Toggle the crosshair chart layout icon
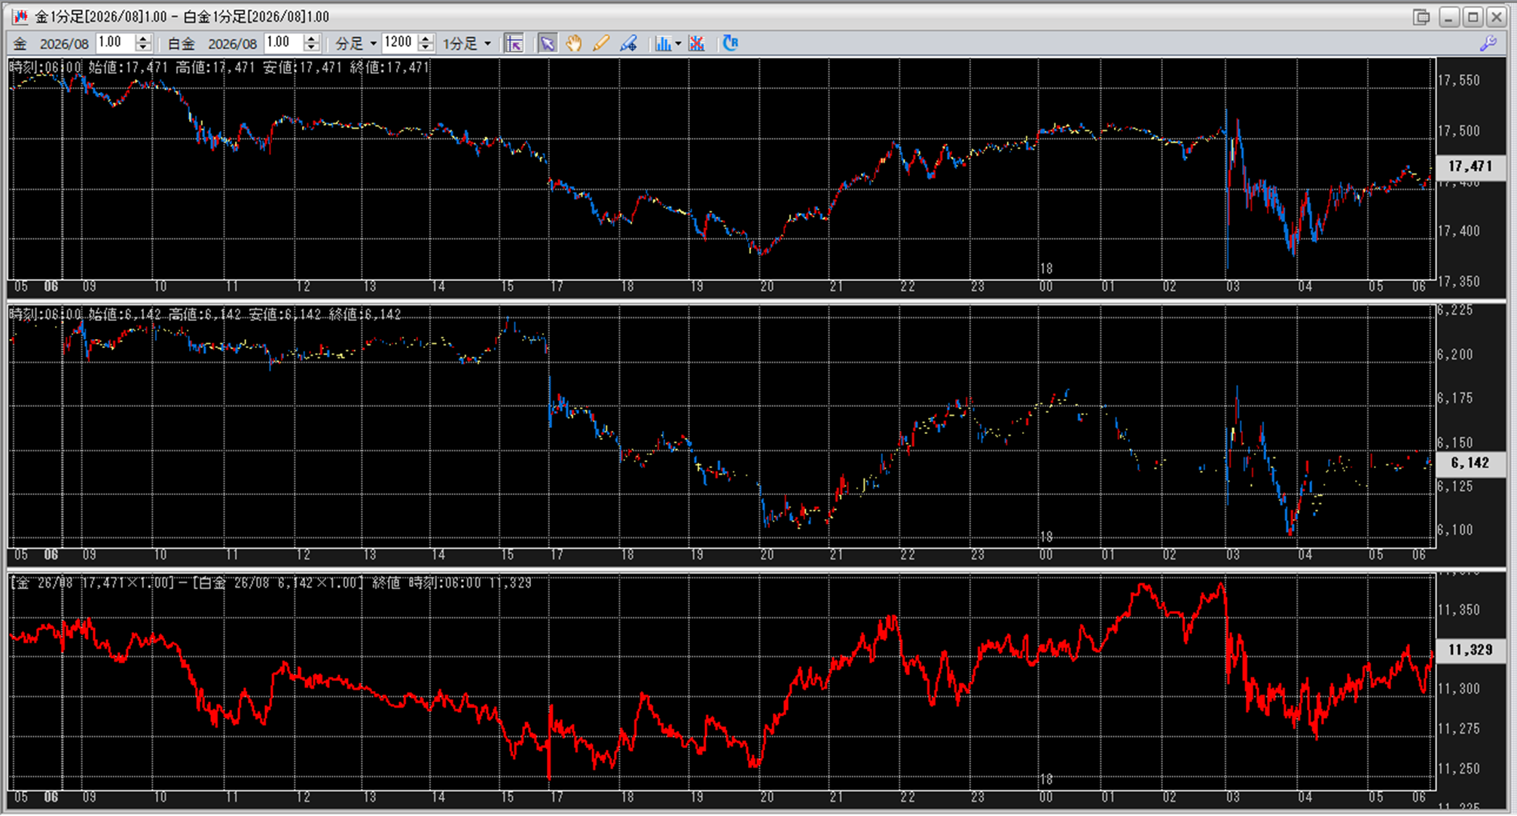The height and width of the screenshot is (816, 1517). (514, 44)
